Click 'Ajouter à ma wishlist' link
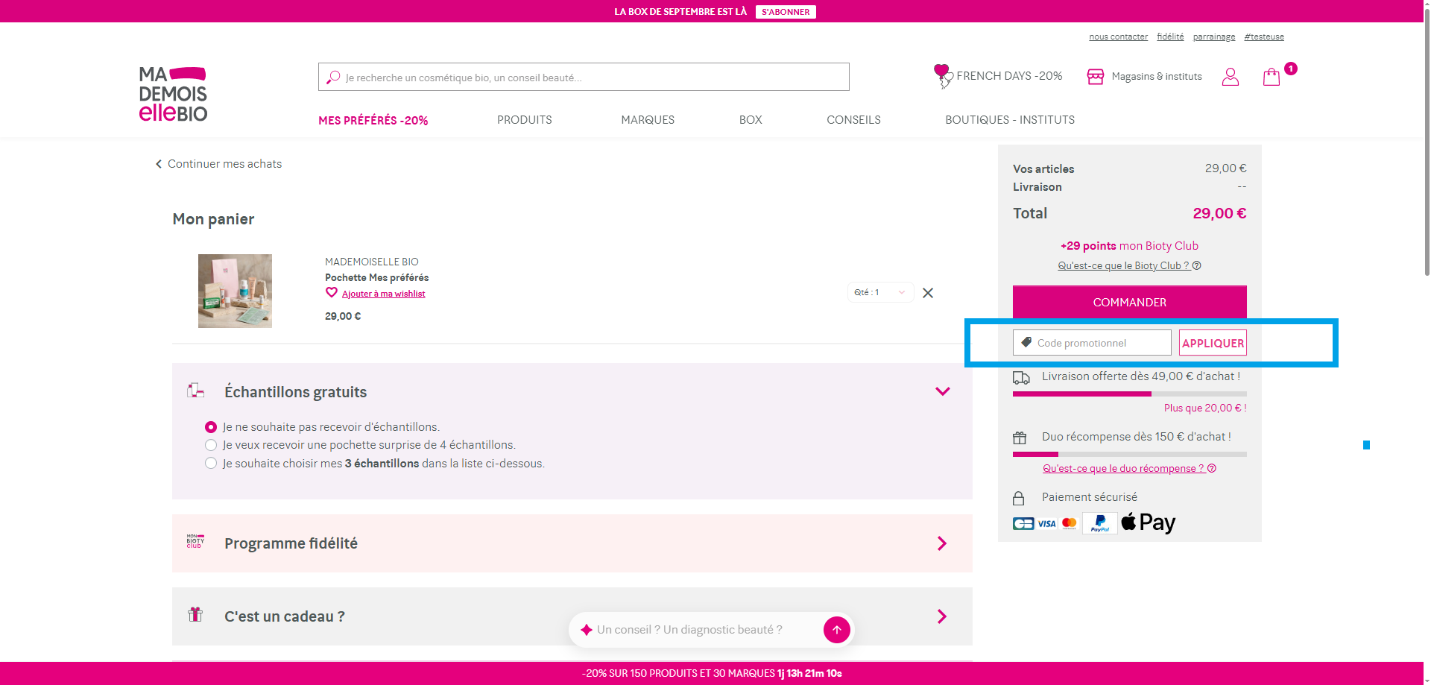1431x685 pixels. click(x=383, y=294)
